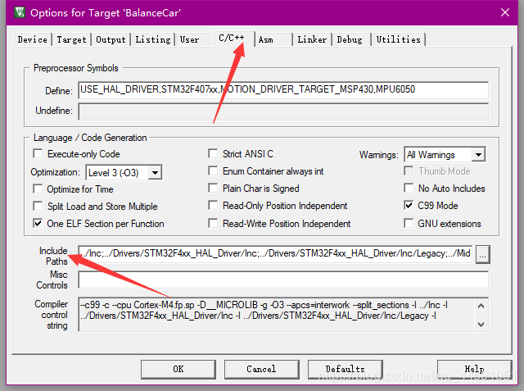
Task: Click the Define preprocessor symbols field
Action: tap(283, 90)
